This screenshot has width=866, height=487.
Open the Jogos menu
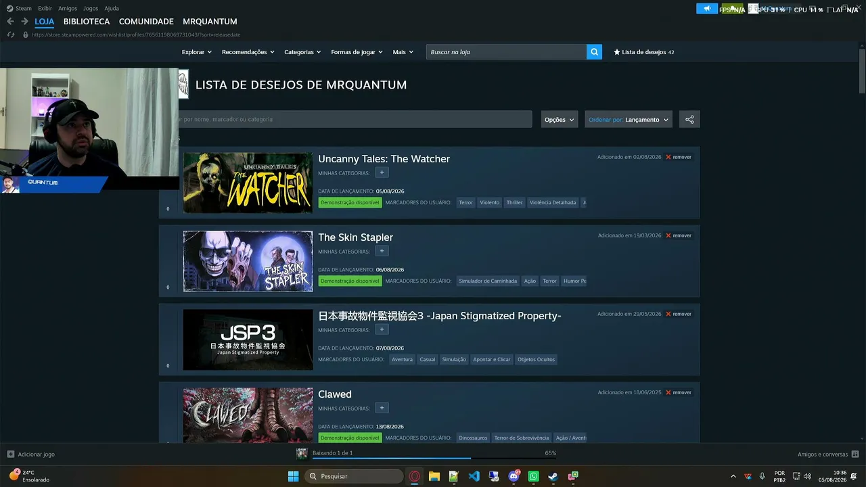click(91, 8)
